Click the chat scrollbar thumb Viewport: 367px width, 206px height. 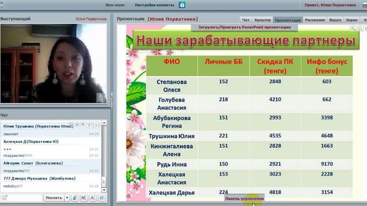click(x=104, y=182)
